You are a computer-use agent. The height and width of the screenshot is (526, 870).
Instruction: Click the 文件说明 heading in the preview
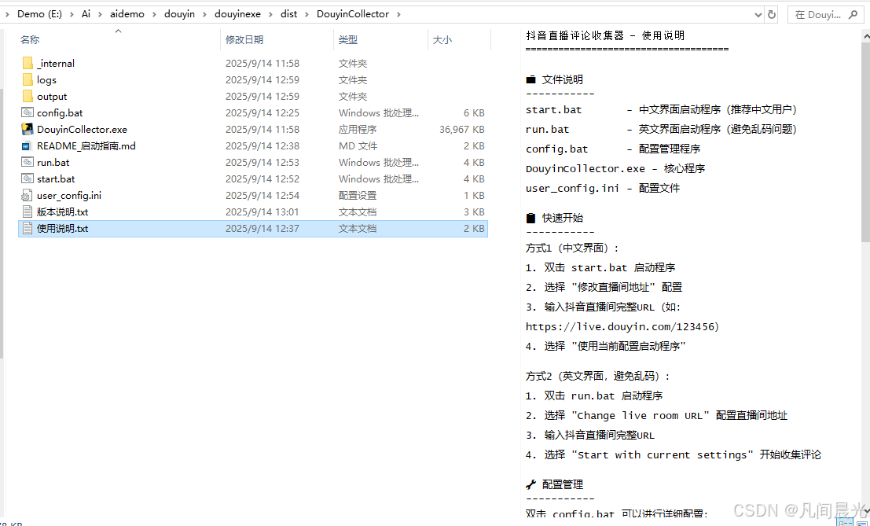click(x=562, y=79)
